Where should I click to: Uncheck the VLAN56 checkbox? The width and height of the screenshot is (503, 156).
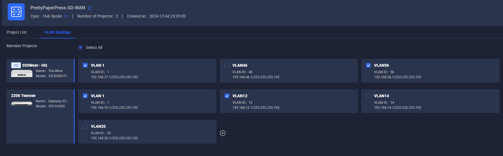click(368, 65)
